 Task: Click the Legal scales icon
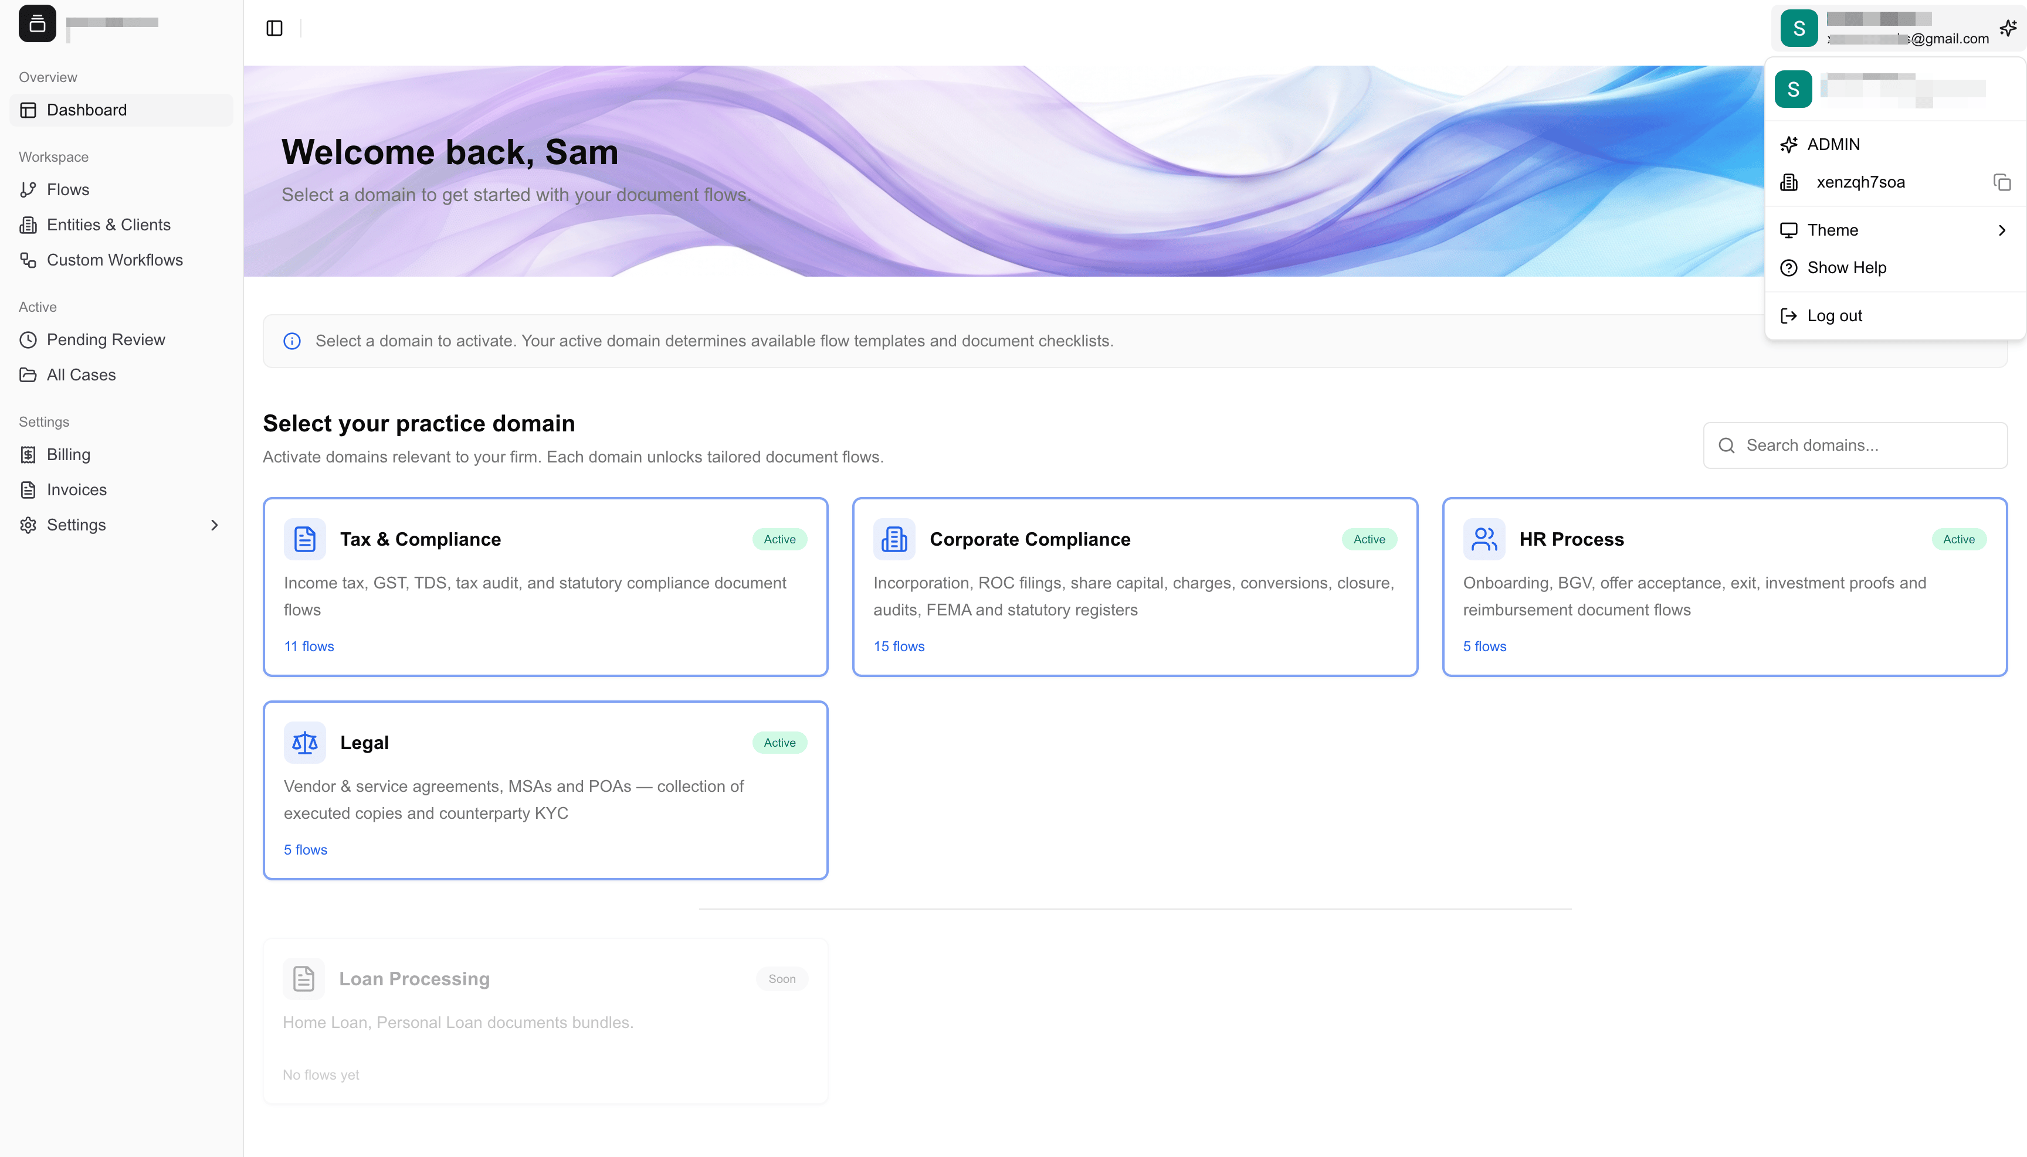coord(304,743)
